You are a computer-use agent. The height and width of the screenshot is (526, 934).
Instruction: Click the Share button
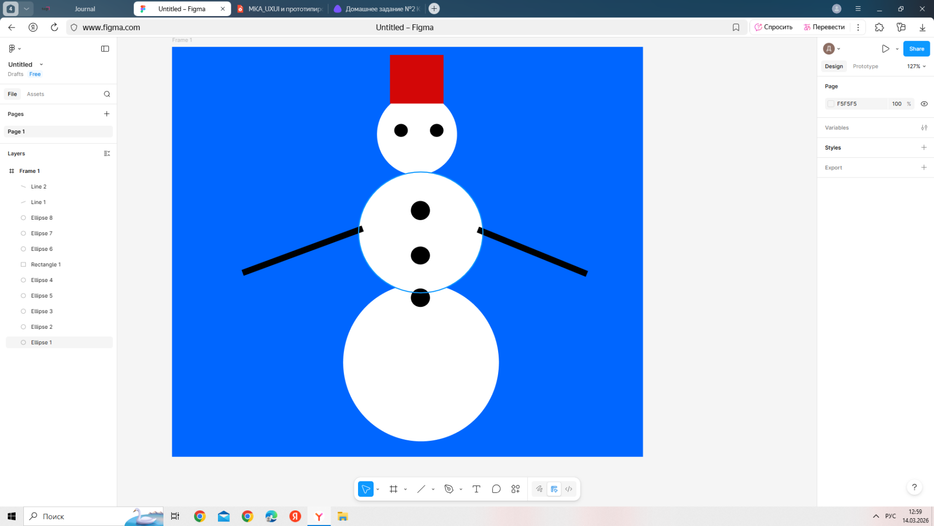(916, 49)
